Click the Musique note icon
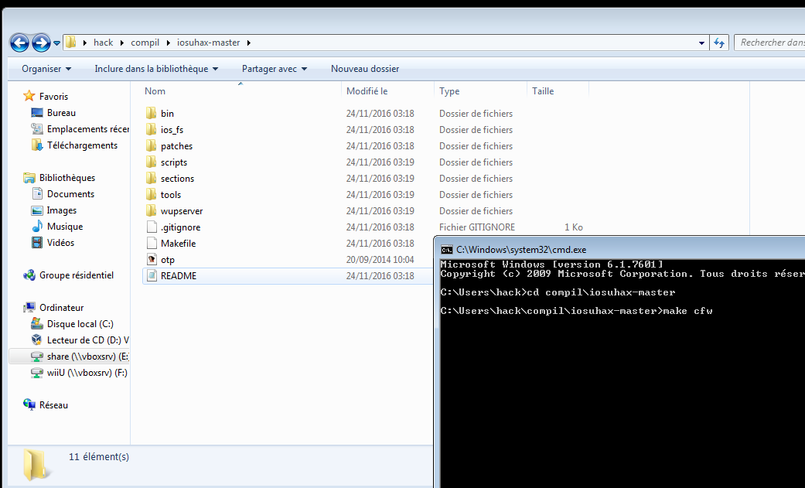Viewport: 805px width, 488px height. point(37,226)
